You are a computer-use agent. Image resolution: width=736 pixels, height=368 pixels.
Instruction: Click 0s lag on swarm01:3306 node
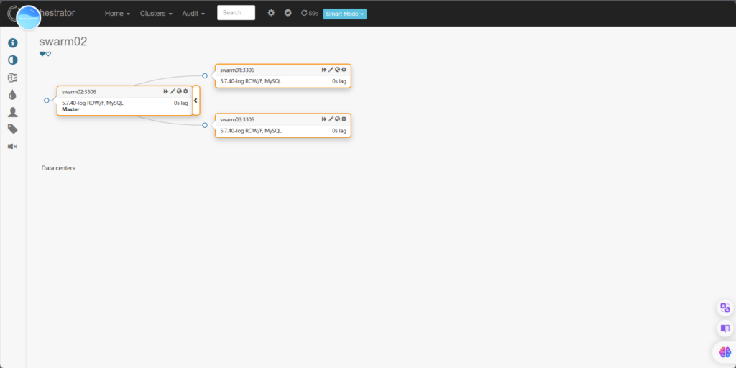(339, 81)
